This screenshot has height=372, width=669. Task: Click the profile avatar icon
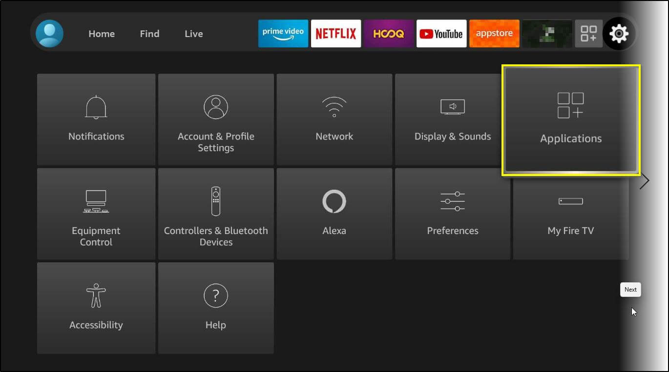(49, 33)
